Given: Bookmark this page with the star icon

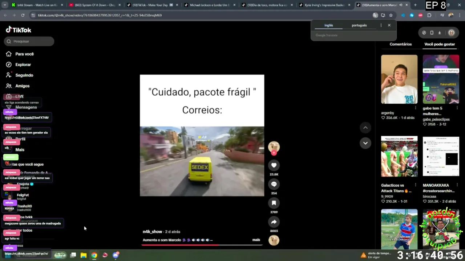Looking at the screenshot, I should coord(391,15).
